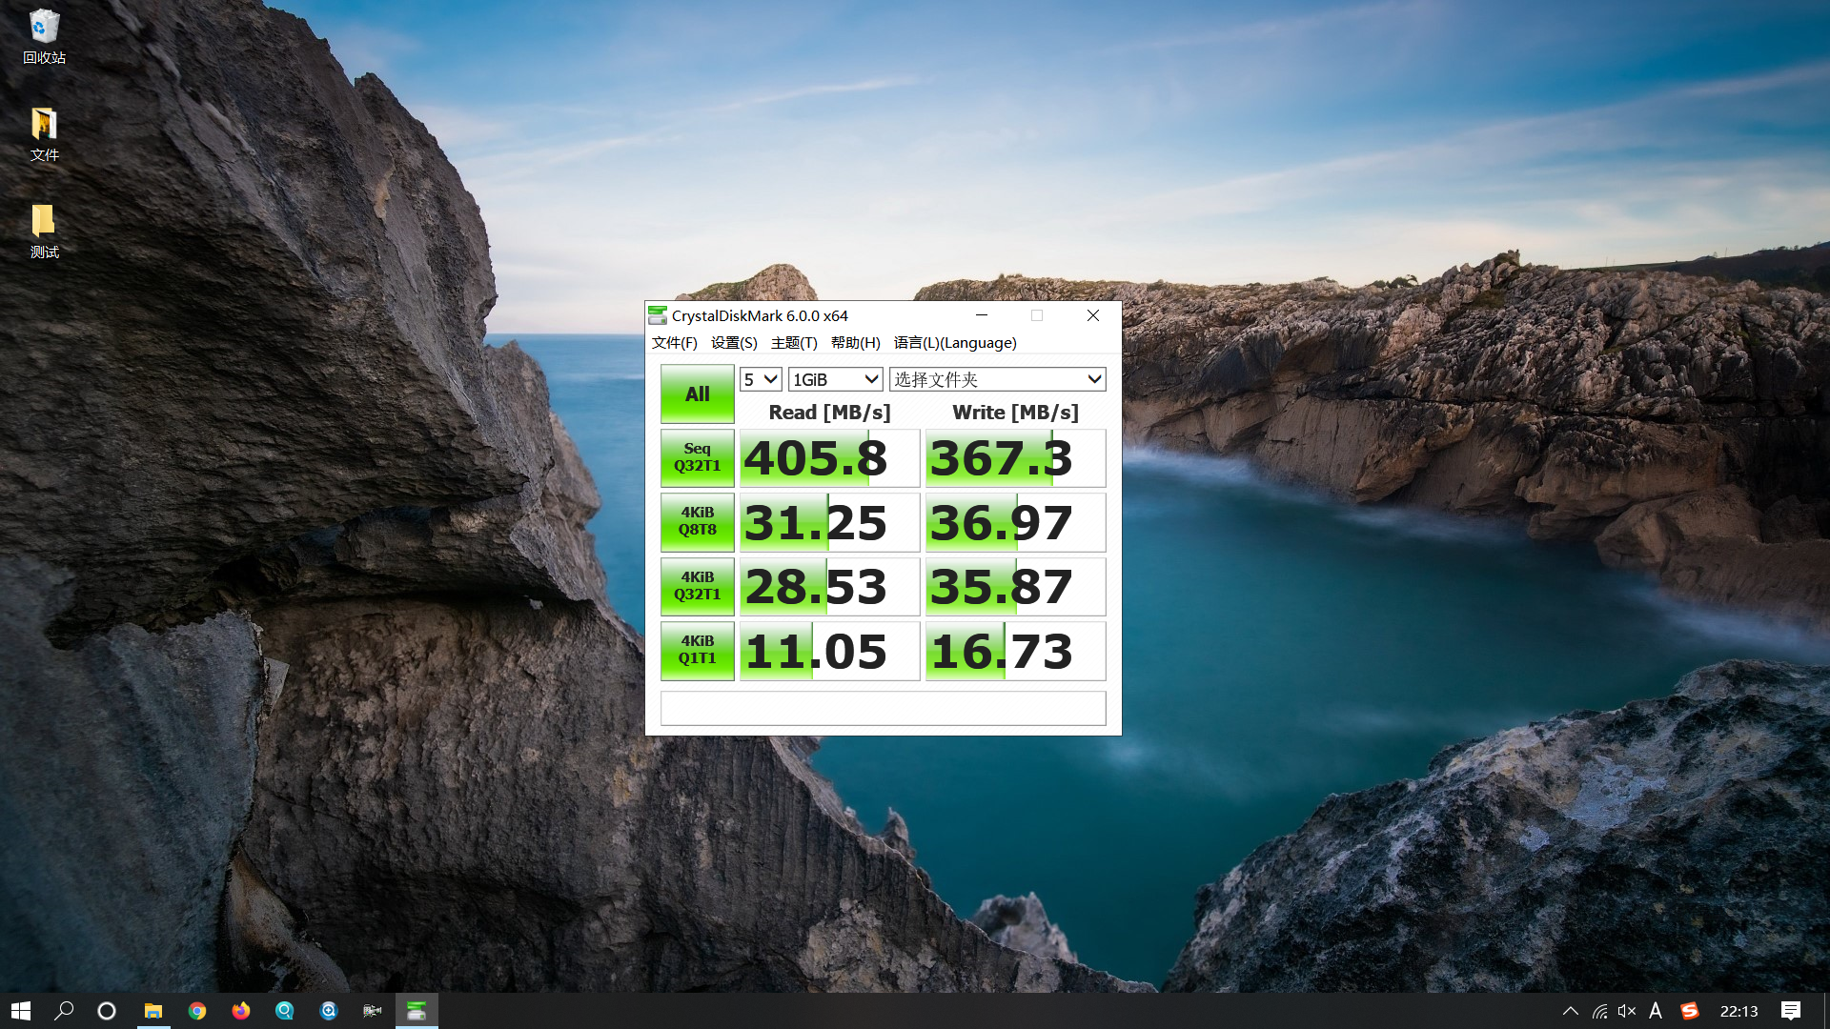
Task: Select the 文件 folder desktop icon
Action: (x=44, y=135)
